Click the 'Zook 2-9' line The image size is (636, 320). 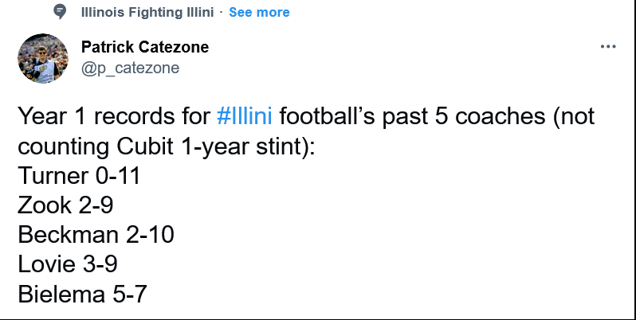65,206
